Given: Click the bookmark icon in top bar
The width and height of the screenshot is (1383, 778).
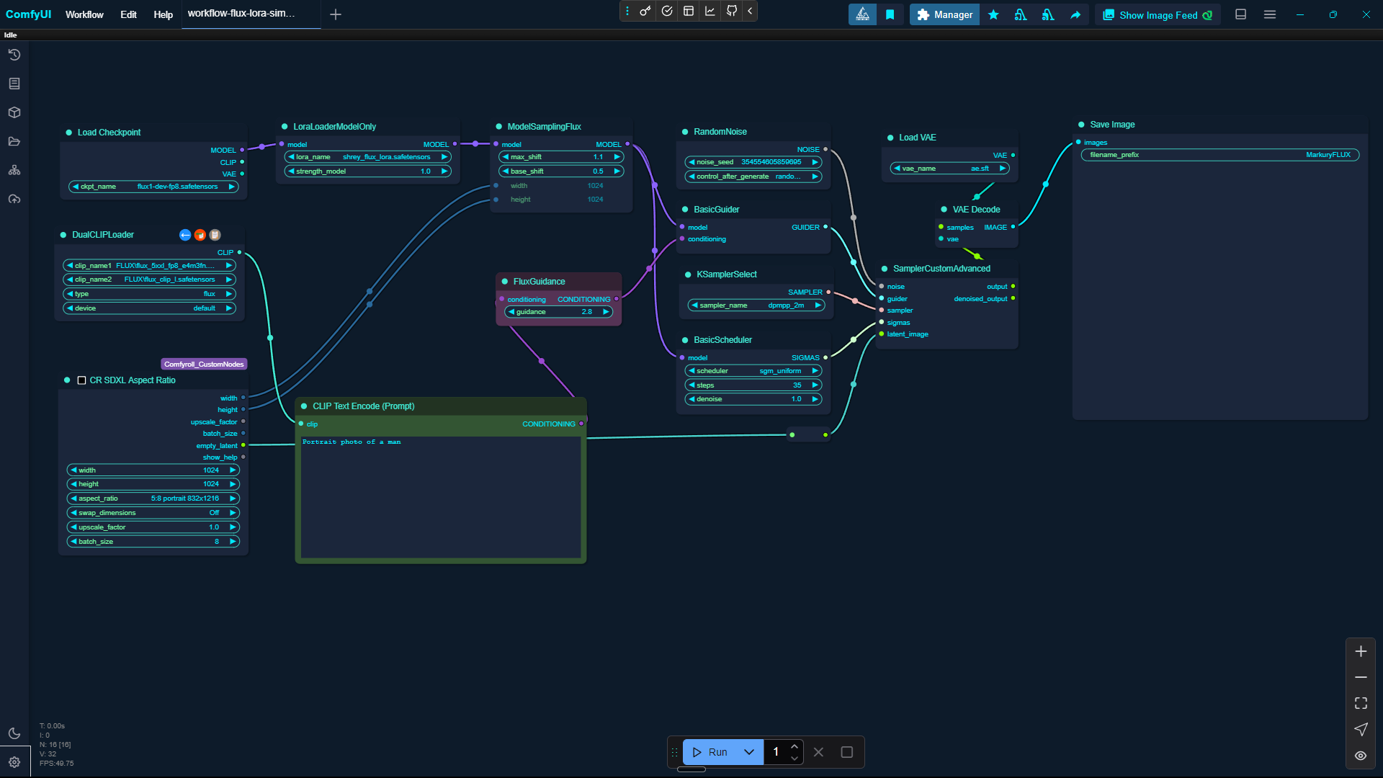Looking at the screenshot, I should click(x=890, y=14).
